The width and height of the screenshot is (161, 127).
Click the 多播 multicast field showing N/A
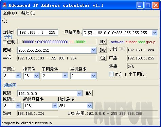tap(142, 66)
